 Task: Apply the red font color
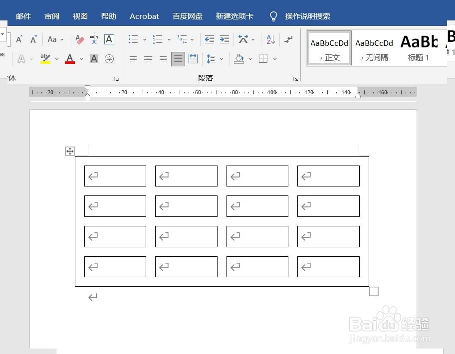pyautogui.click(x=70, y=59)
